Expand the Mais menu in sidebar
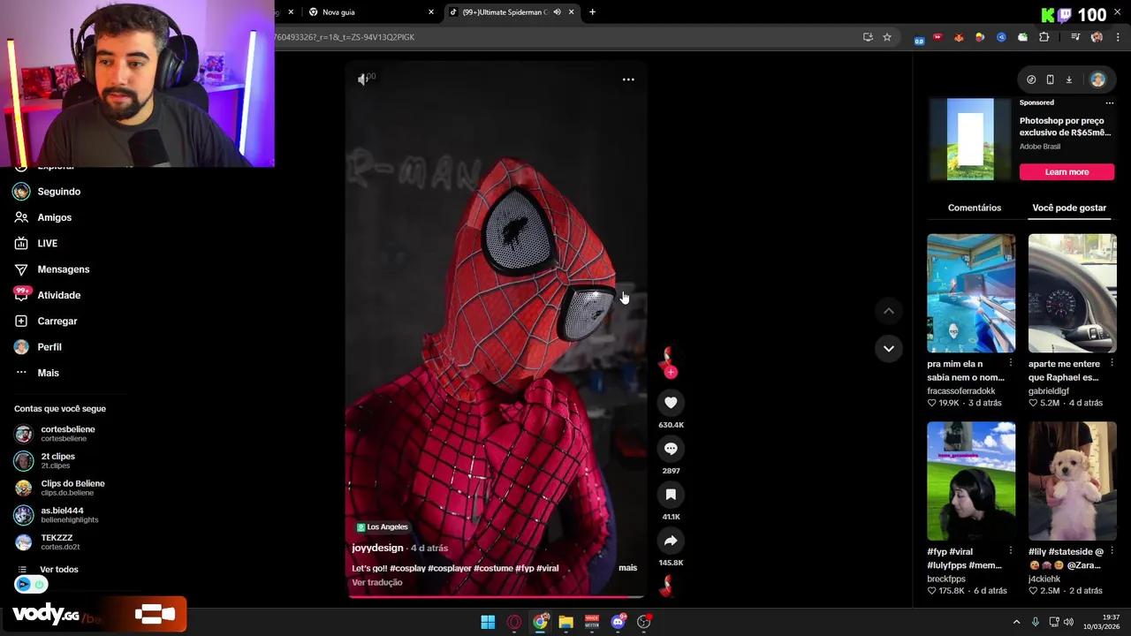 [37, 373]
